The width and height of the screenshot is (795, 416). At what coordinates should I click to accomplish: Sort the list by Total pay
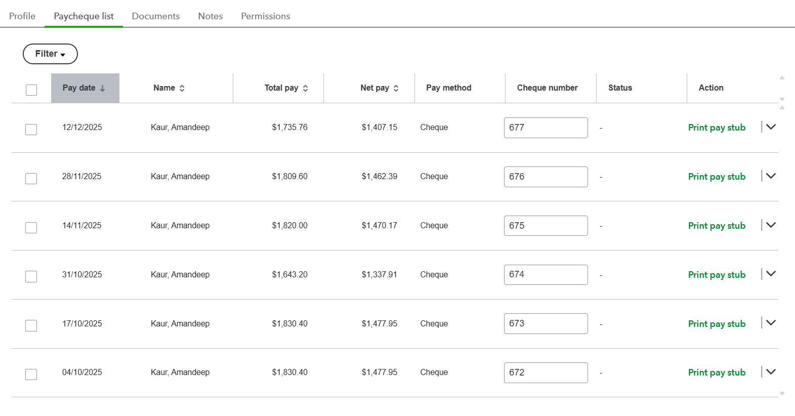tap(305, 88)
